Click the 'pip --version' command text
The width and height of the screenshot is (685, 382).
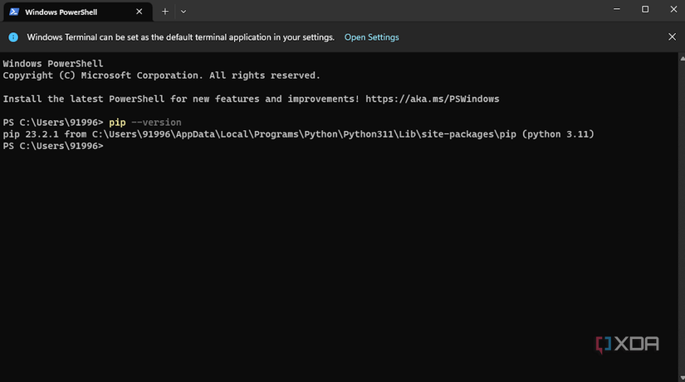144,123
